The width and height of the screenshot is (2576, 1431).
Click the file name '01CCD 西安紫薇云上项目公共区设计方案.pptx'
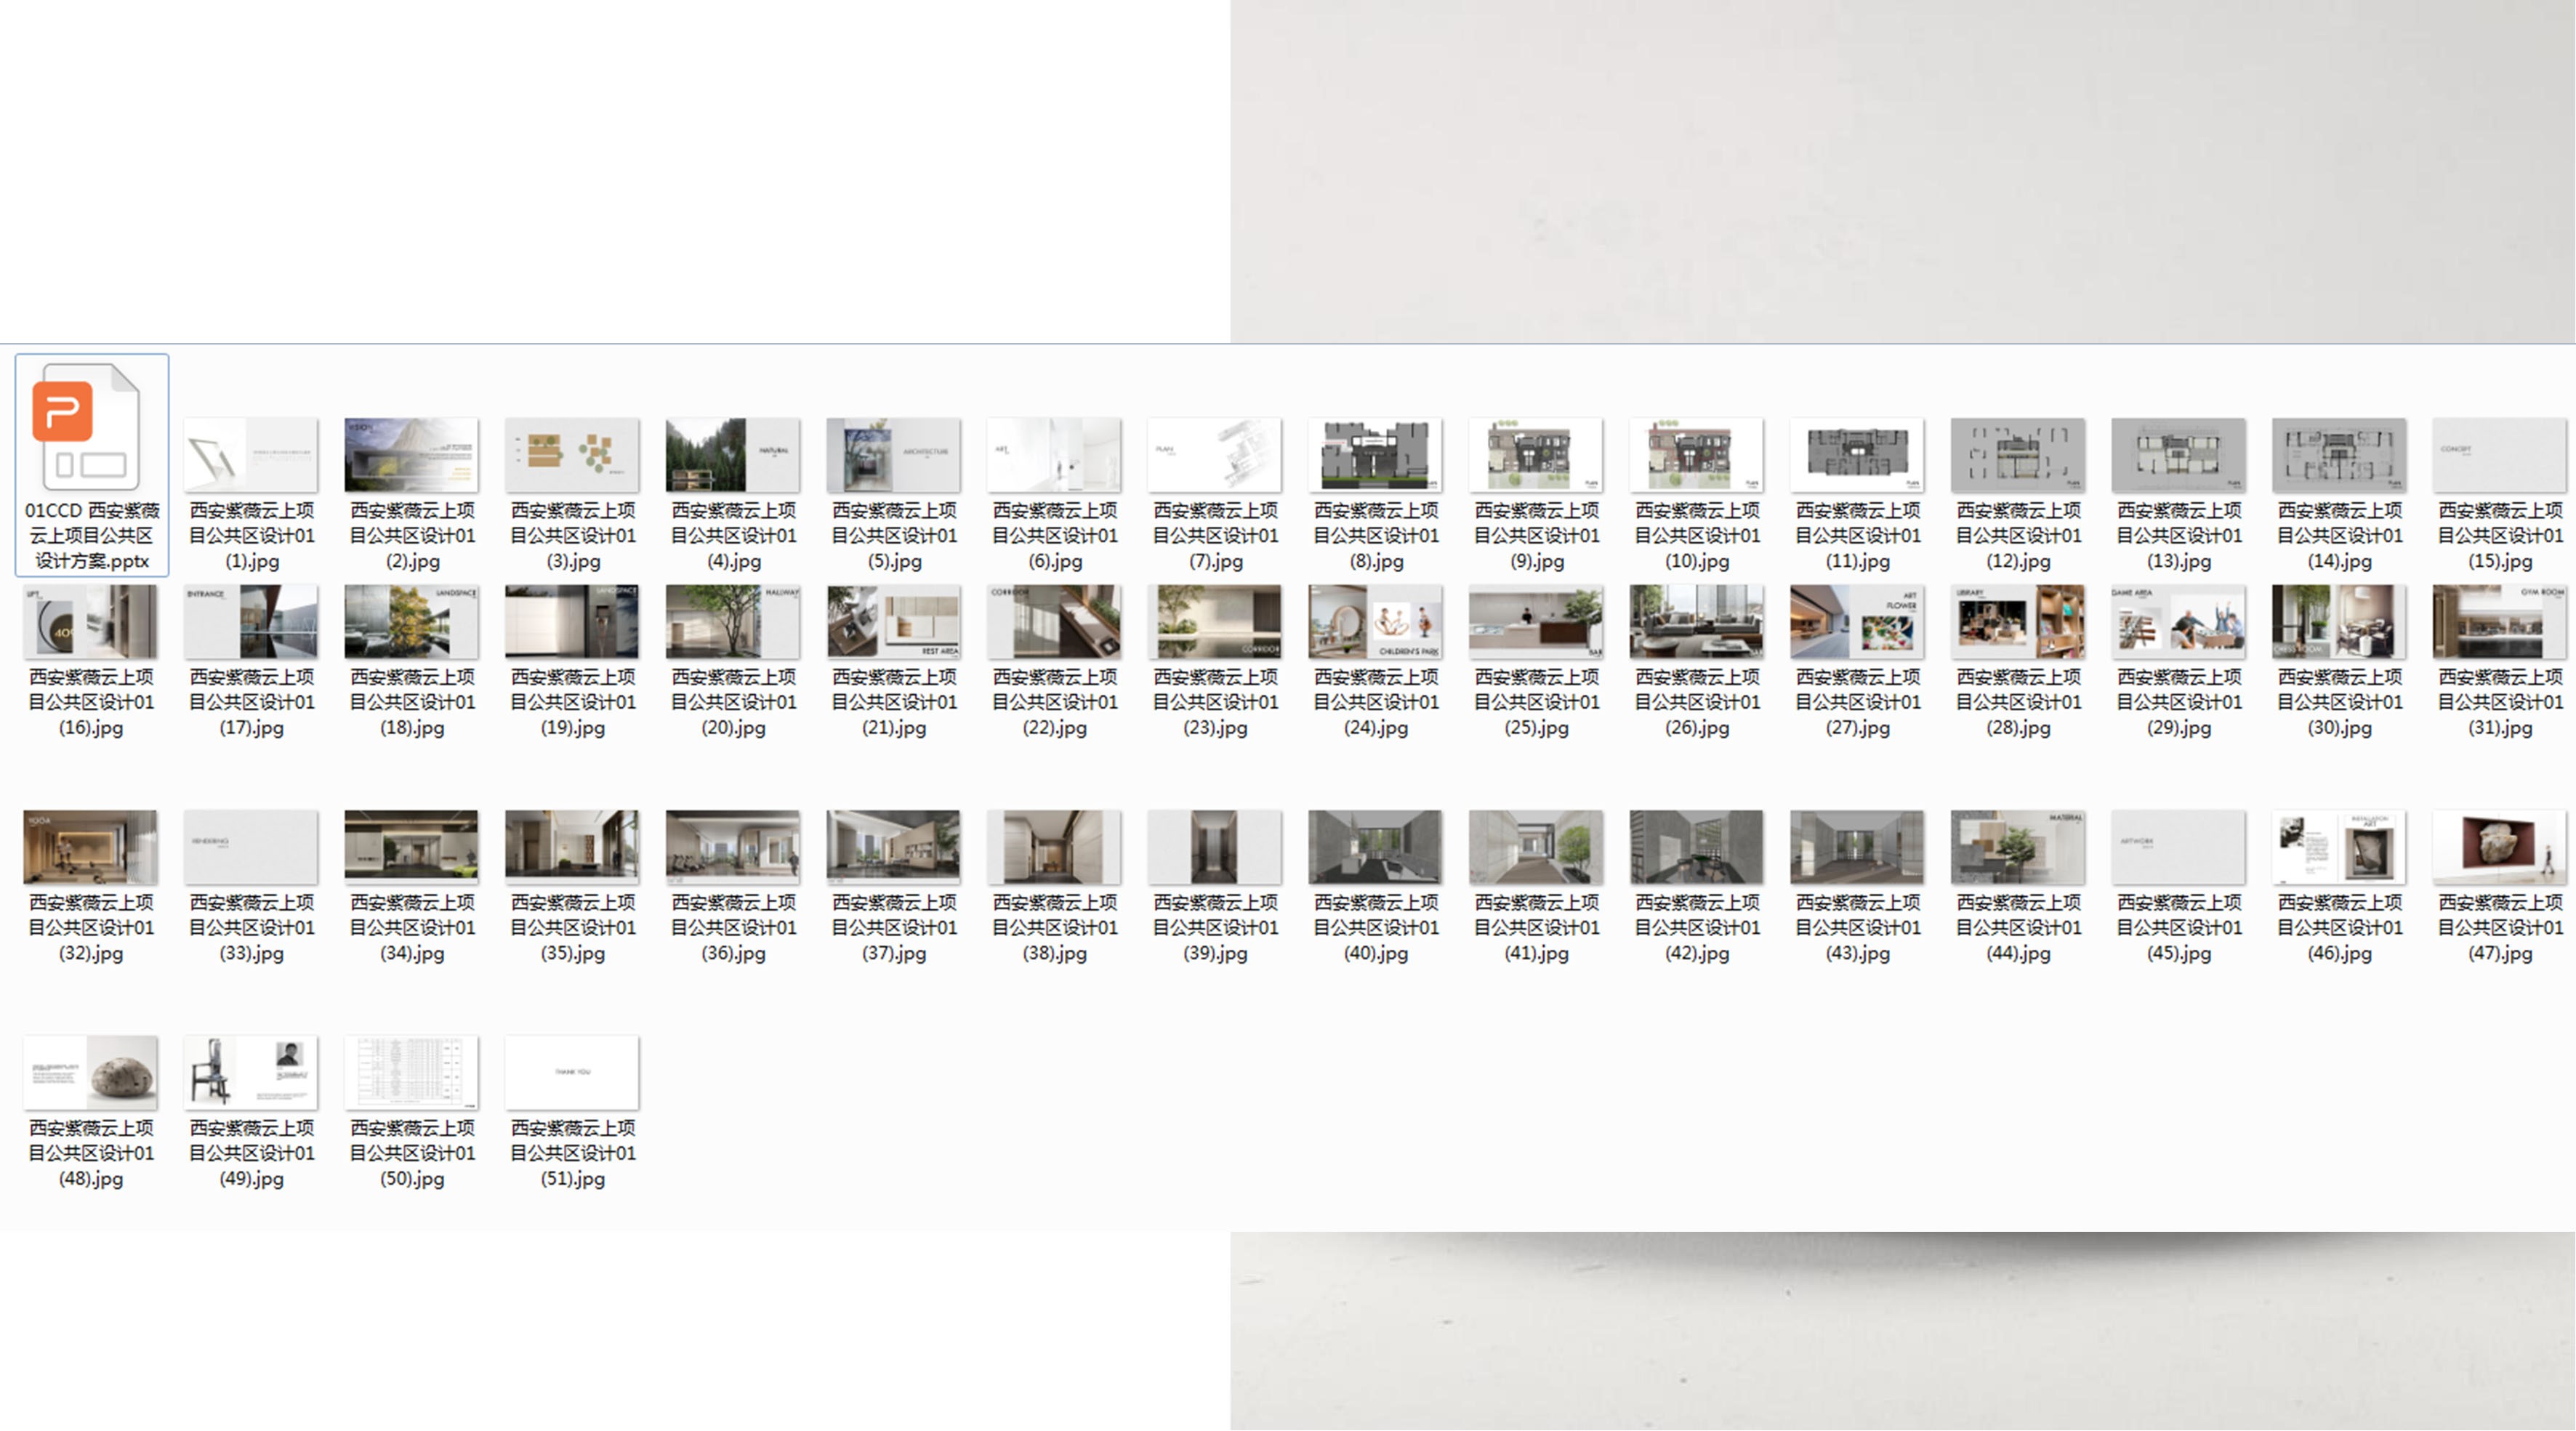click(x=92, y=536)
